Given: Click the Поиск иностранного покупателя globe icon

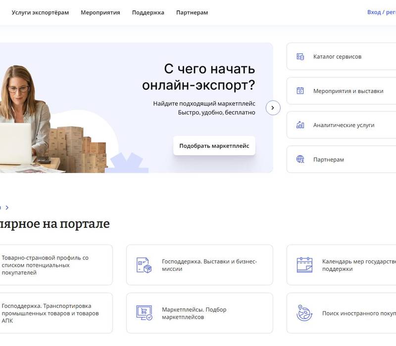Looking at the screenshot, I should click(x=304, y=313).
